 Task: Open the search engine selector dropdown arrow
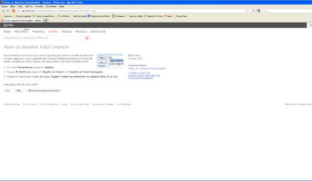click(261, 11)
